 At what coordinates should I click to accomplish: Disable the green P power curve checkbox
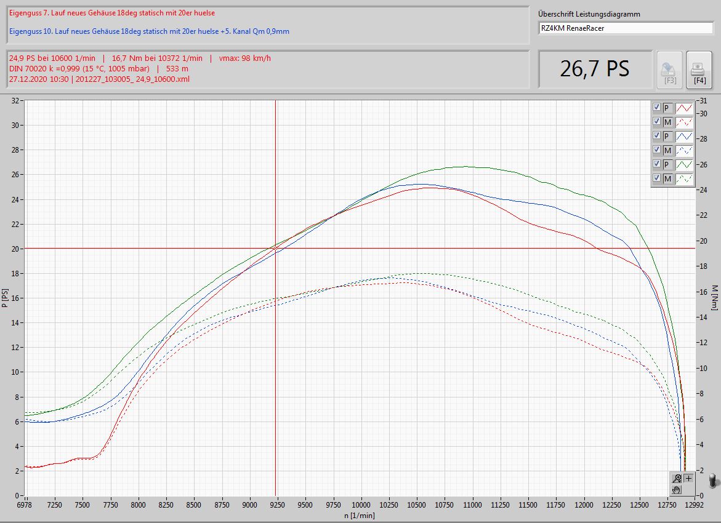pyautogui.click(x=656, y=164)
